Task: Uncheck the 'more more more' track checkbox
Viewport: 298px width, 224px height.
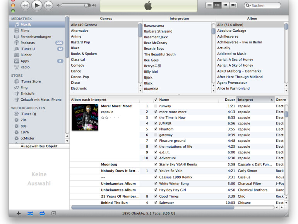Action: click(x=156, y=112)
